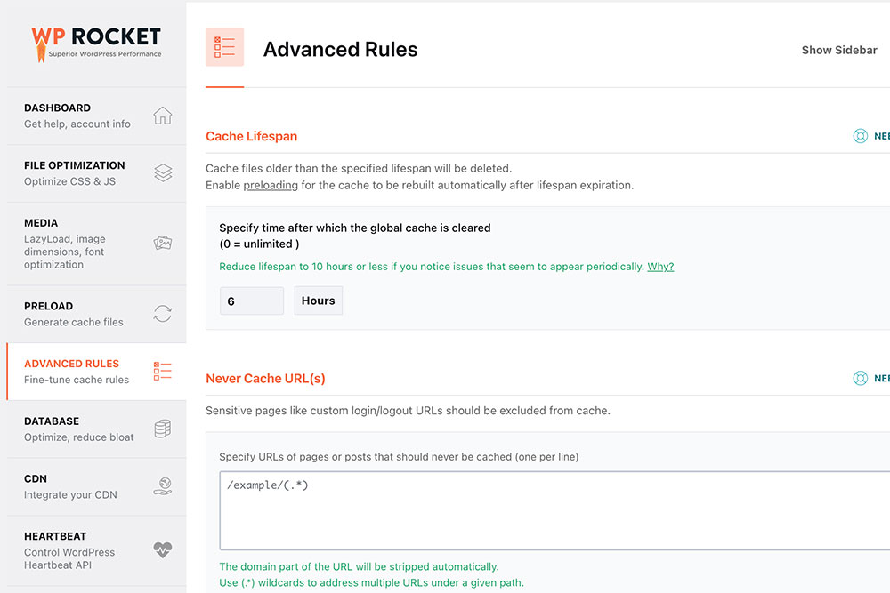
Task: Click the "LazyLoad, image dimensions" description
Action: [x=65, y=252]
